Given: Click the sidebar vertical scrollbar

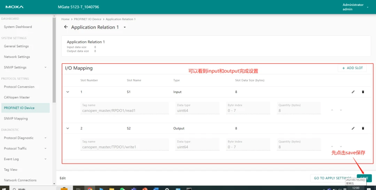Looking at the screenshot, I should [x=54, y=60].
